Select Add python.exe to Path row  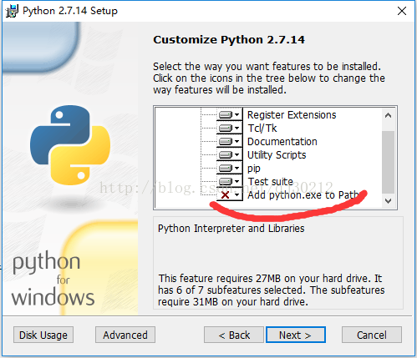[303, 195]
